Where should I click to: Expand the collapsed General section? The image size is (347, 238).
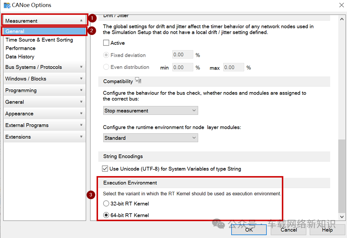(x=44, y=102)
